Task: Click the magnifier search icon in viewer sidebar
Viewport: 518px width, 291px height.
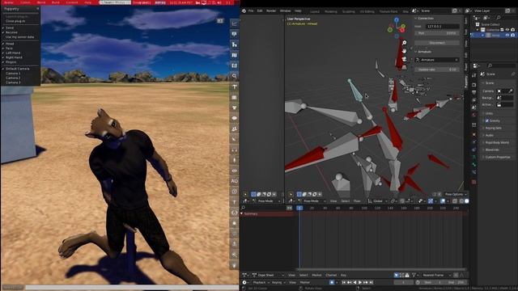Action: (234, 76)
